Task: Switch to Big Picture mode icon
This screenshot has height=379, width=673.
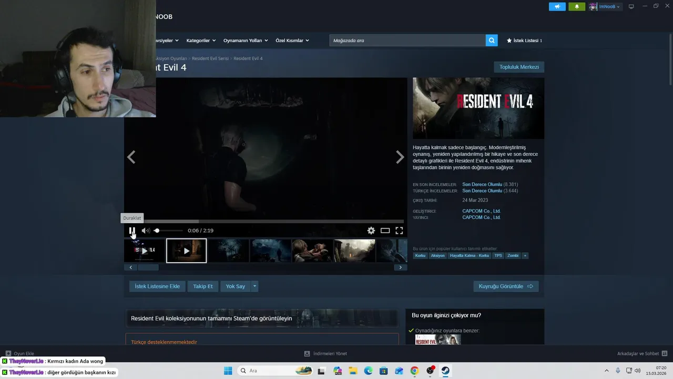Action: click(x=631, y=6)
